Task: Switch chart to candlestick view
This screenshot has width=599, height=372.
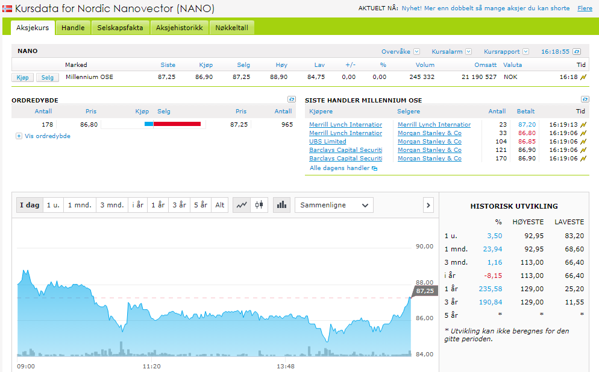Action: 259,205
